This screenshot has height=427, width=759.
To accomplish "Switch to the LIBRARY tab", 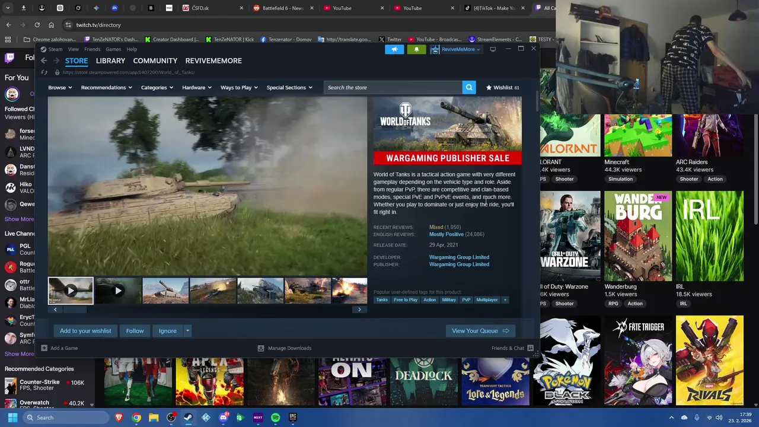I will [110, 60].
